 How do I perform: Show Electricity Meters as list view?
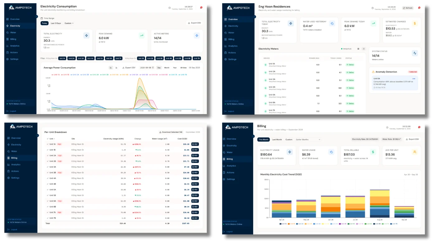point(363,49)
